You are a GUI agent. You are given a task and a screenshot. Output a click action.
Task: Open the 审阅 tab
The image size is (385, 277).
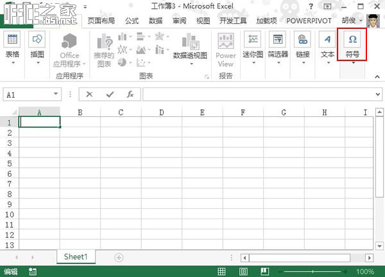pos(180,21)
